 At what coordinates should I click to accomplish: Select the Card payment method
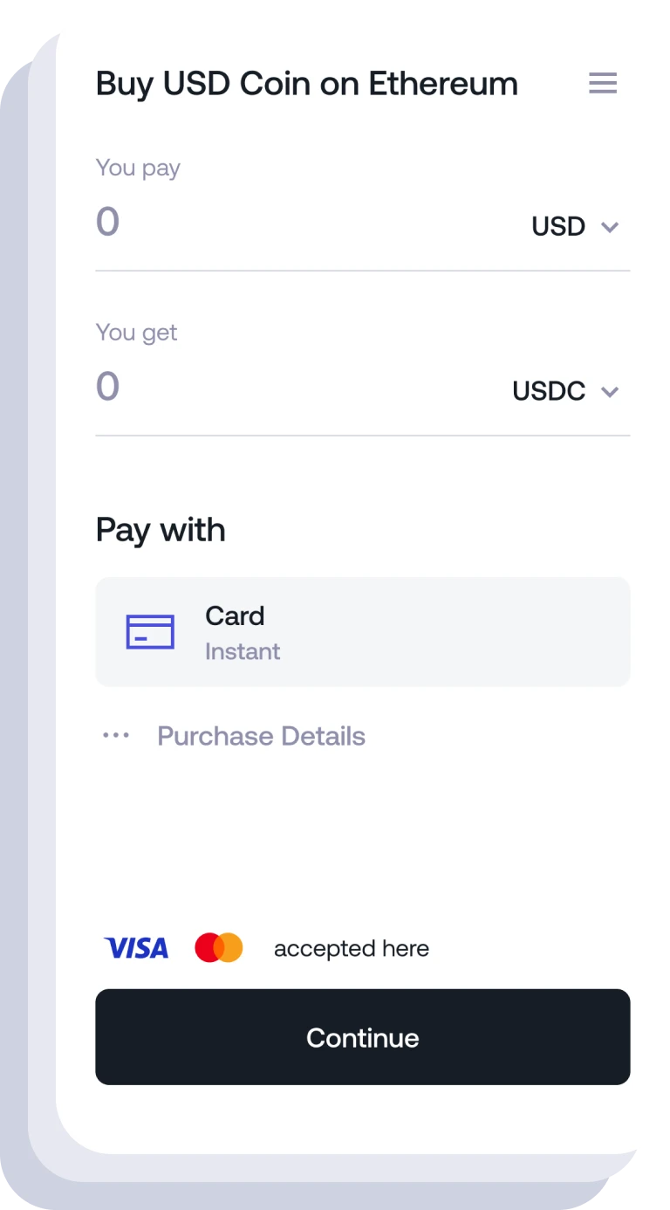tap(362, 632)
